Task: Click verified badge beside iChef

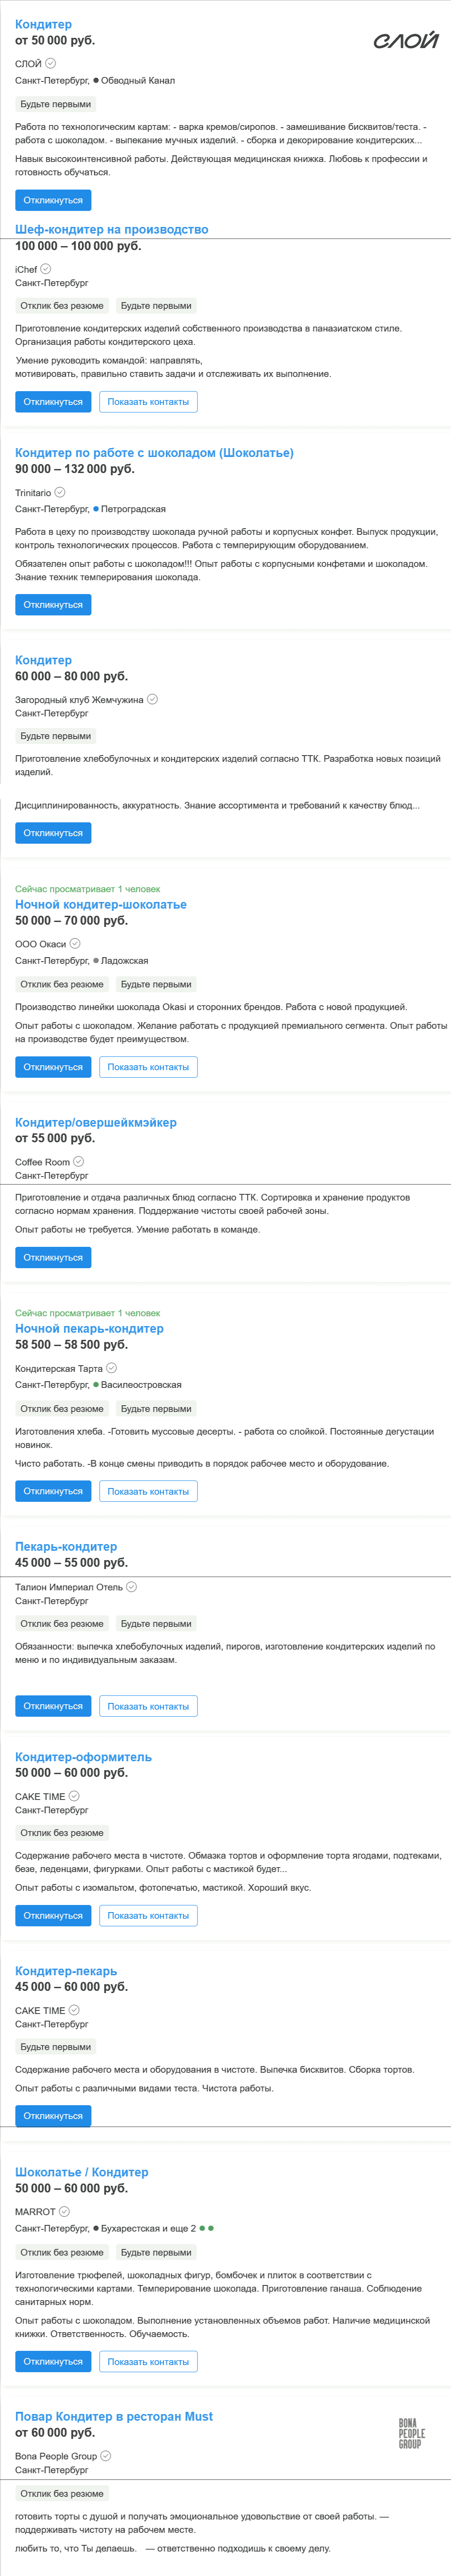Action: [46, 269]
